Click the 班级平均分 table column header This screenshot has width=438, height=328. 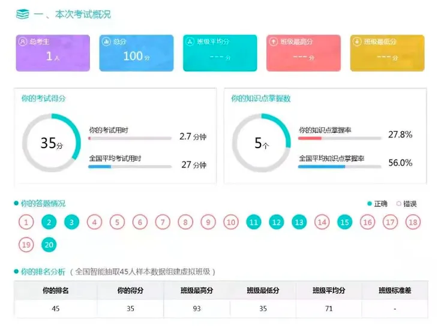pyautogui.click(x=329, y=291)
